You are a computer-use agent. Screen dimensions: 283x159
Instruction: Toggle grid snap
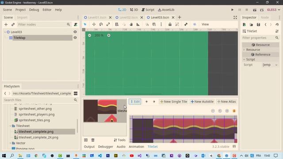[154, 24]
